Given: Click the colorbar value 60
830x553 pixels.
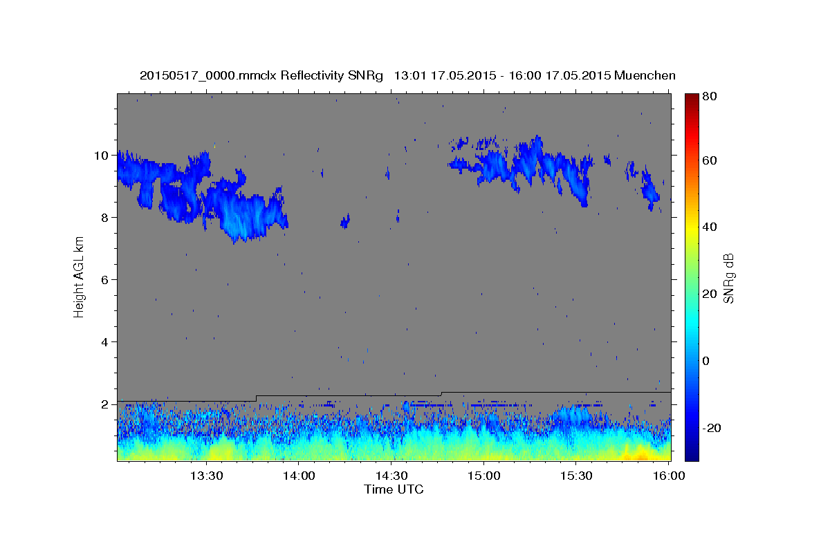Looking at the screenshot, I should [x=710, y=160].
